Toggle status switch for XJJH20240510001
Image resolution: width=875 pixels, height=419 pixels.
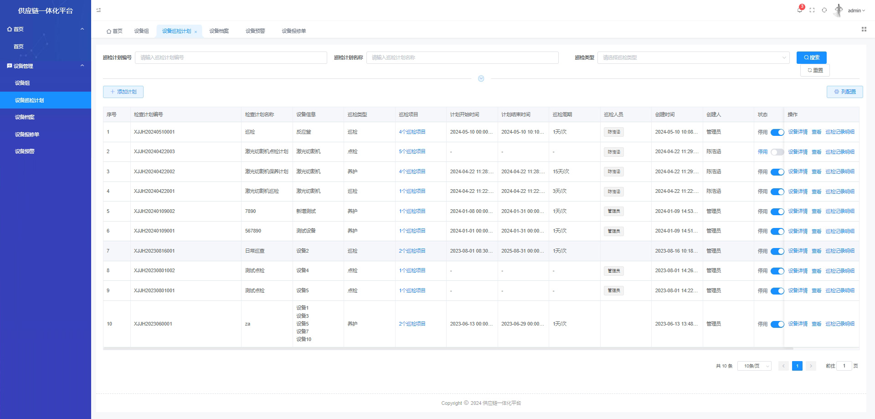777,132
